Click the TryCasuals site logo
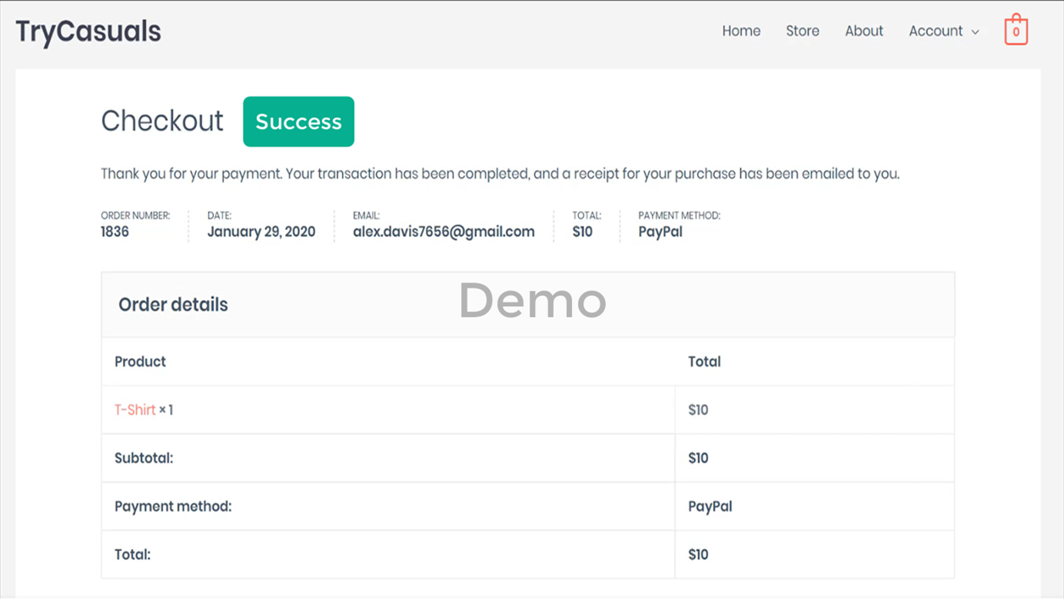The height and width of the screenshot is (599, 1064). [88, 32]
